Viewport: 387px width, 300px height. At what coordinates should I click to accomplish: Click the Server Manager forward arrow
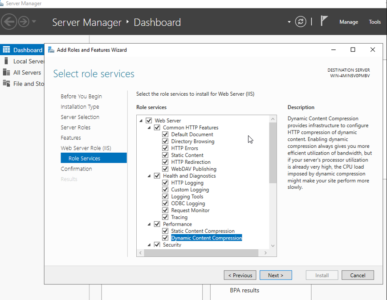click(24, 22)
